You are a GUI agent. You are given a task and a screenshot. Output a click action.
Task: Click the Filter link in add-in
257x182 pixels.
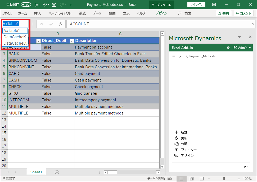pyautogui.click(x=189, y=150)
